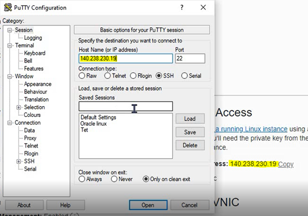The image size is (308, 216).
Task: Open the Terminal category
Action: tap(25, 45)
